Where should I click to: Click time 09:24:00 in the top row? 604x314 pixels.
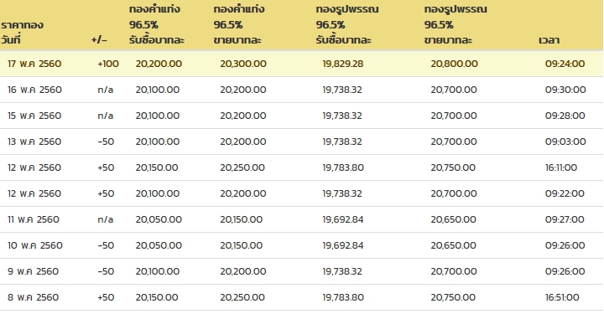point(565,64)
